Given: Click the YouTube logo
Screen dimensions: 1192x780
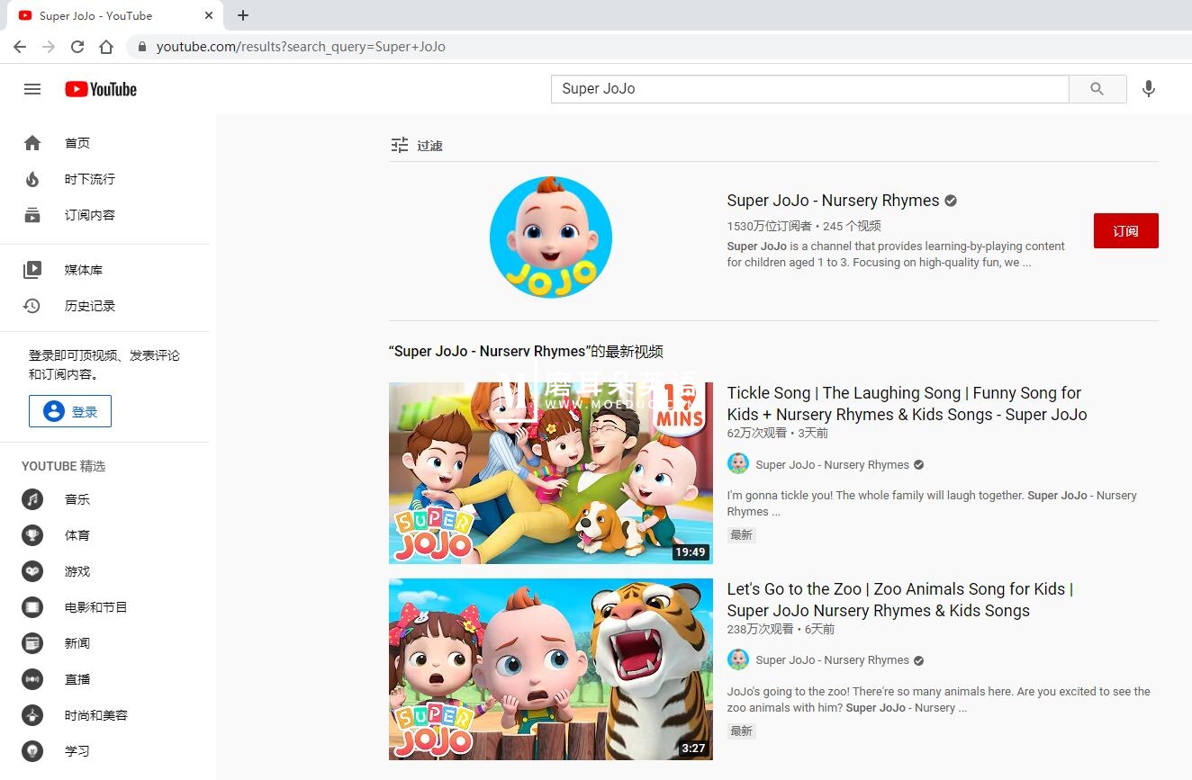Looking at the screenshot, I should (101, 89).
